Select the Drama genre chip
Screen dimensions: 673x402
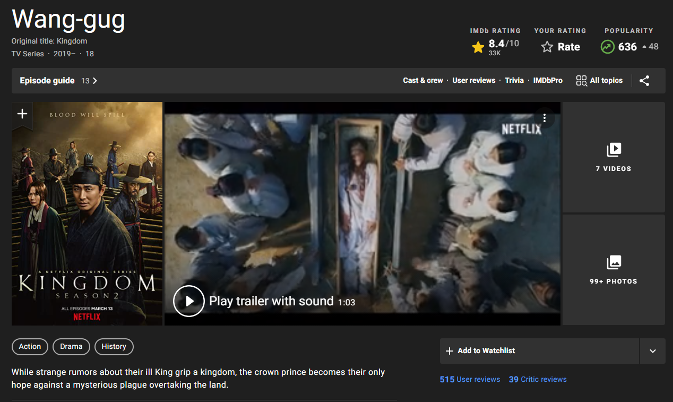coord(71,347)
